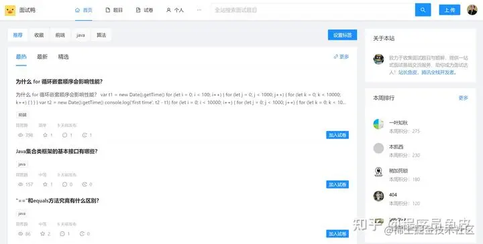Star the for 循环嵌套 question

pyautogui.click(x=46, y=135)
